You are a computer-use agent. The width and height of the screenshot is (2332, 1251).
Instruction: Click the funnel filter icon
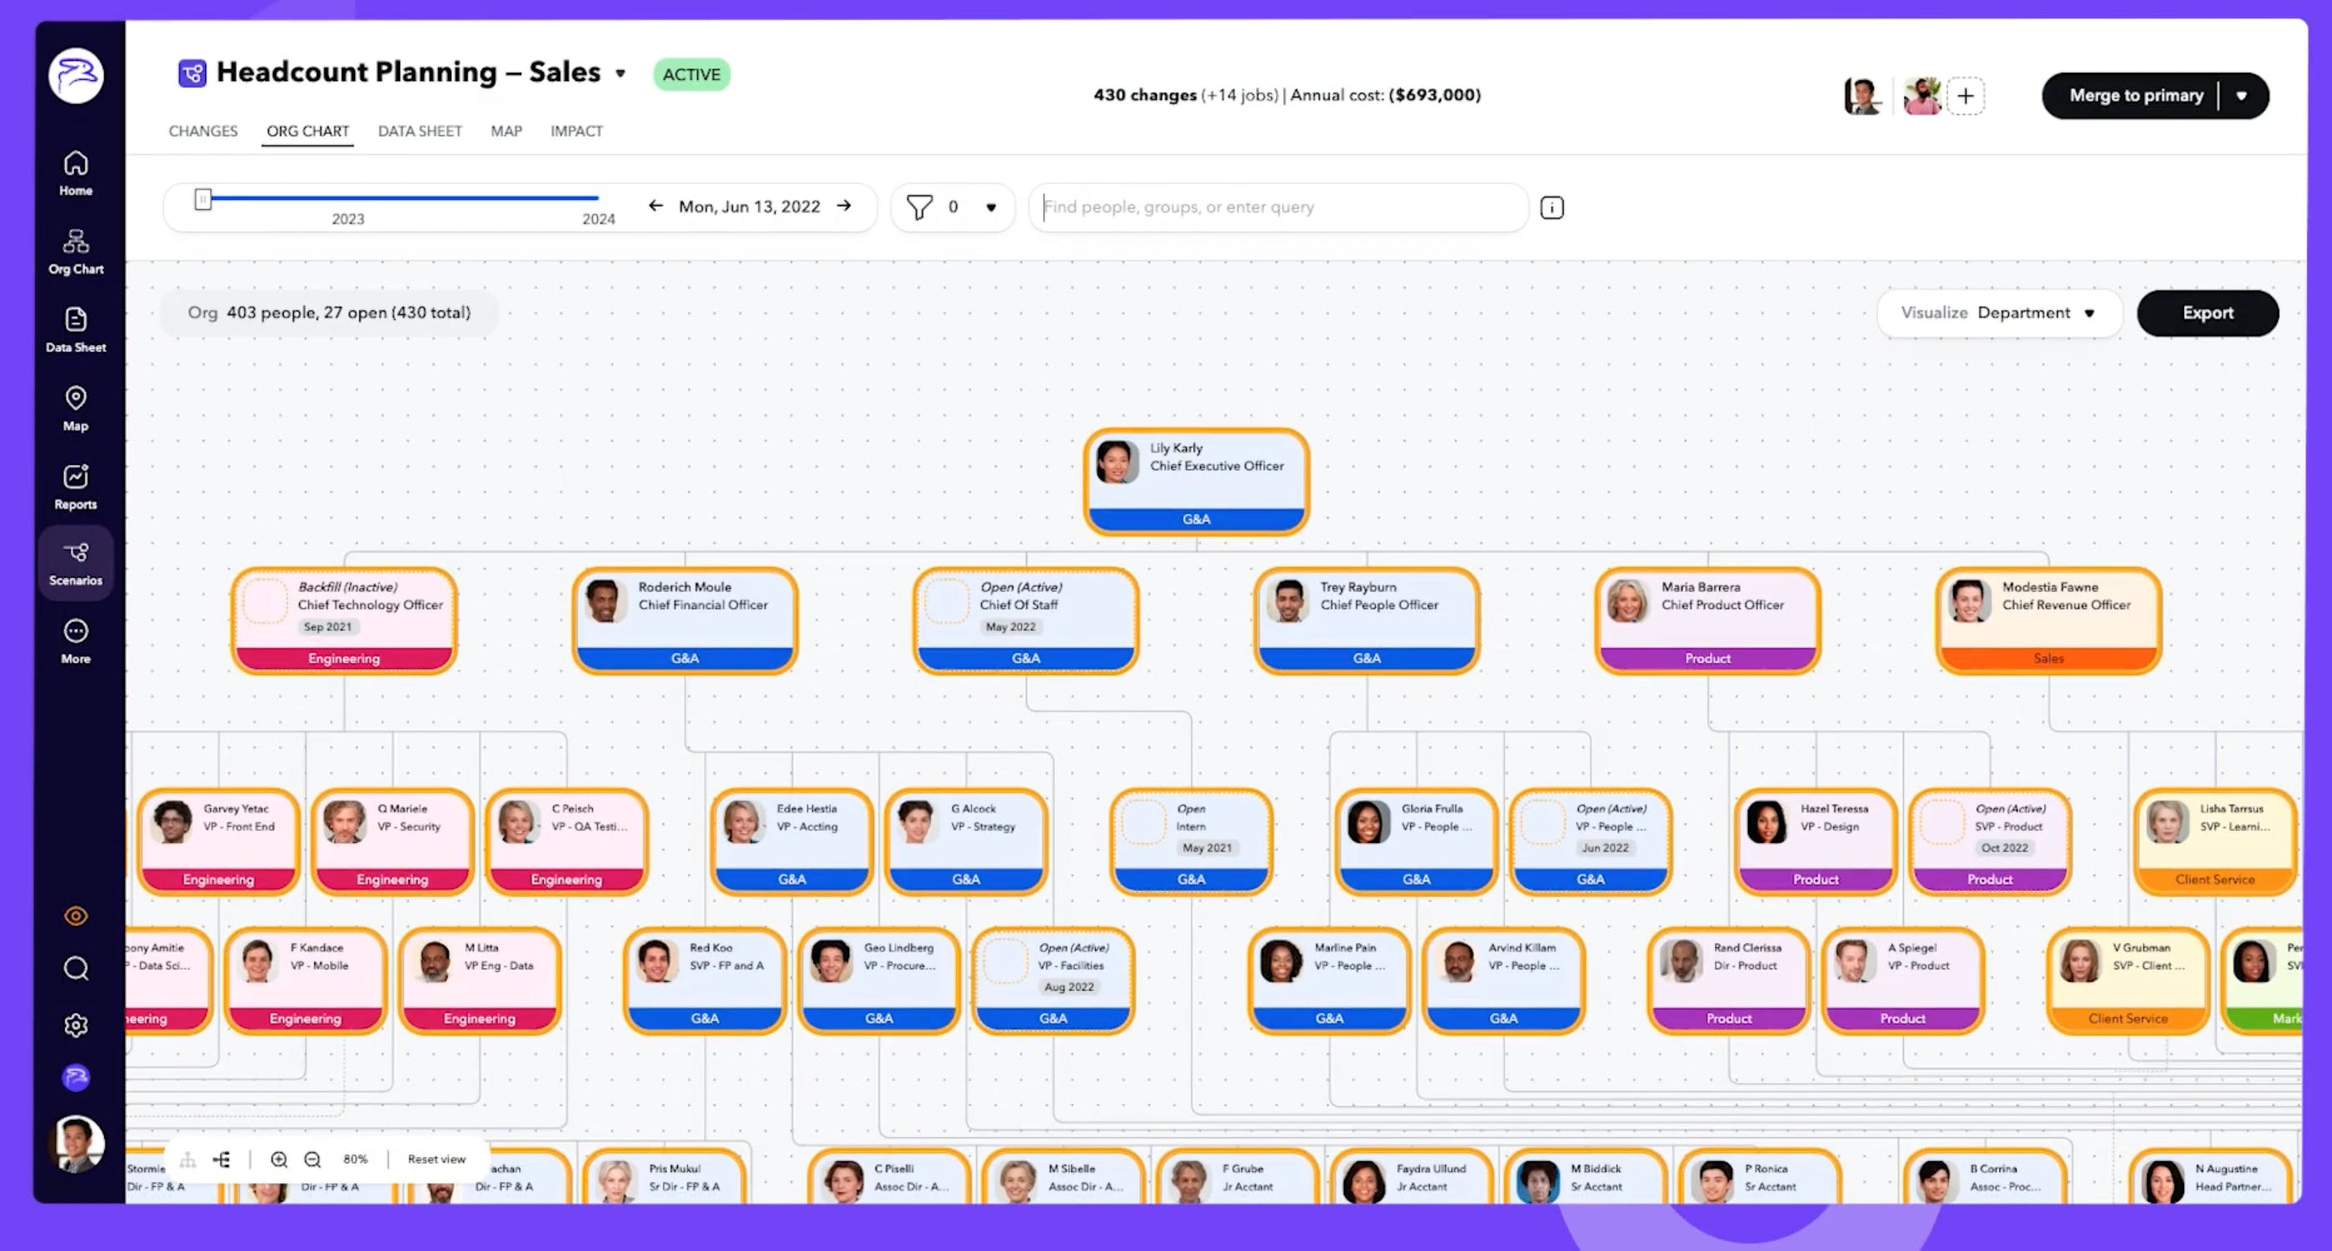coord(919,208)
